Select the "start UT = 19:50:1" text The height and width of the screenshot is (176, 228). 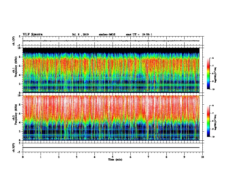coord(139,35)
